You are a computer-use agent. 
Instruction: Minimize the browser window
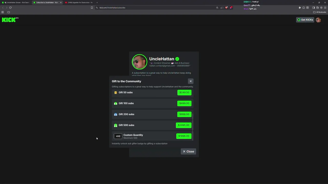click(x=313, y=3)
